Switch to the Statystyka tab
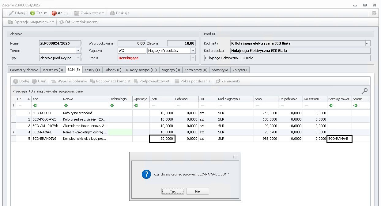The image size is (381, 206). (x=220, y=70)
